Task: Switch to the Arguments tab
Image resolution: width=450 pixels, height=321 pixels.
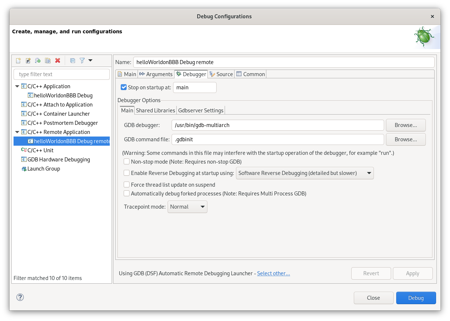Action: pyautogui.click(x=156, y=74)
